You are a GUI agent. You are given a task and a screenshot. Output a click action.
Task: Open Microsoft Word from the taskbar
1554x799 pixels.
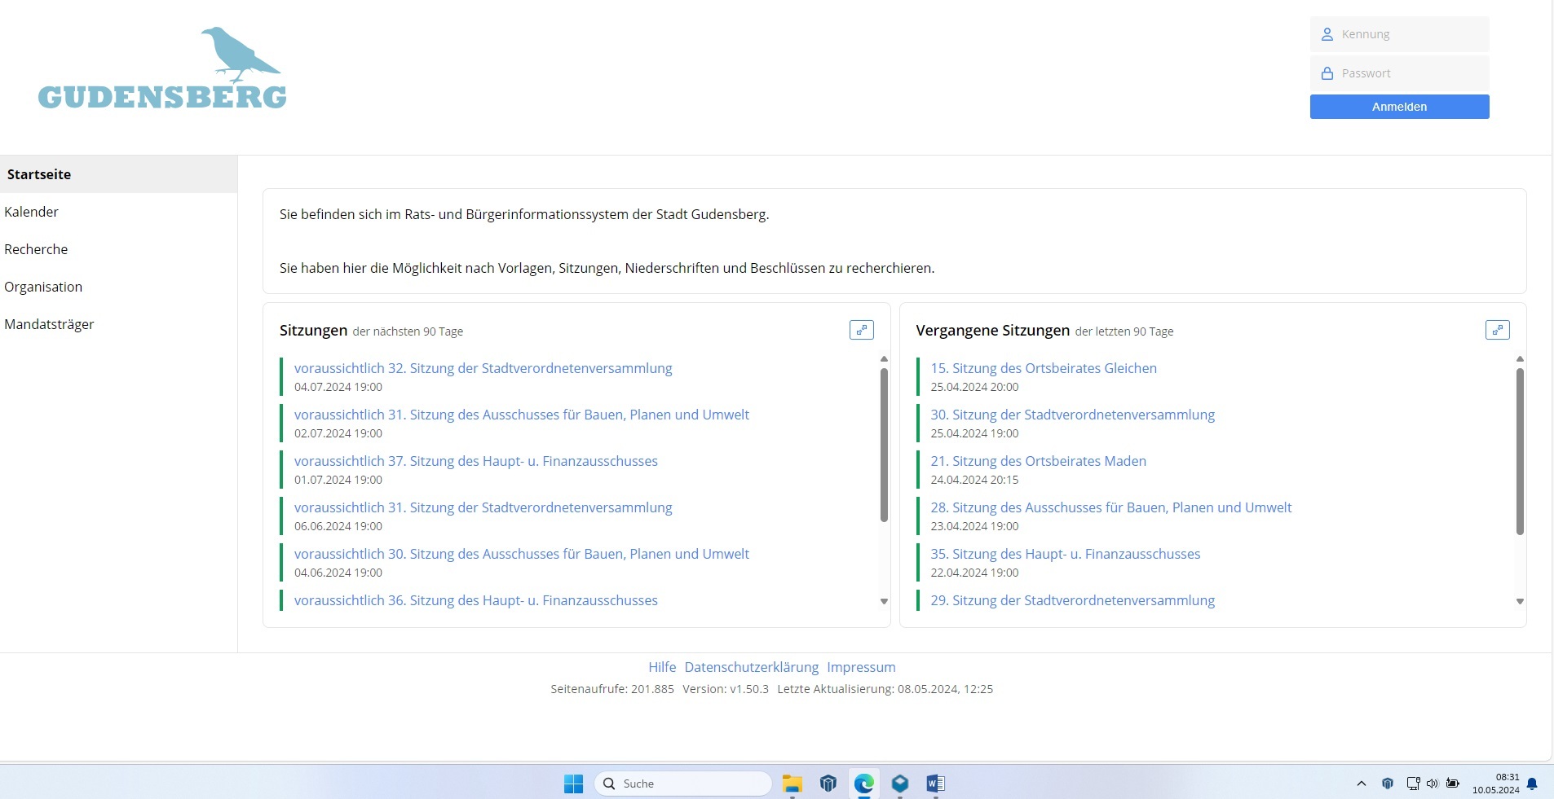[935, 784]
